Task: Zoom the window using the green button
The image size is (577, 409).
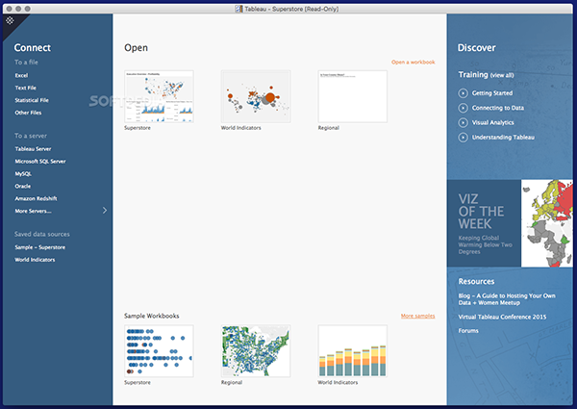Action: coord(28,9)
